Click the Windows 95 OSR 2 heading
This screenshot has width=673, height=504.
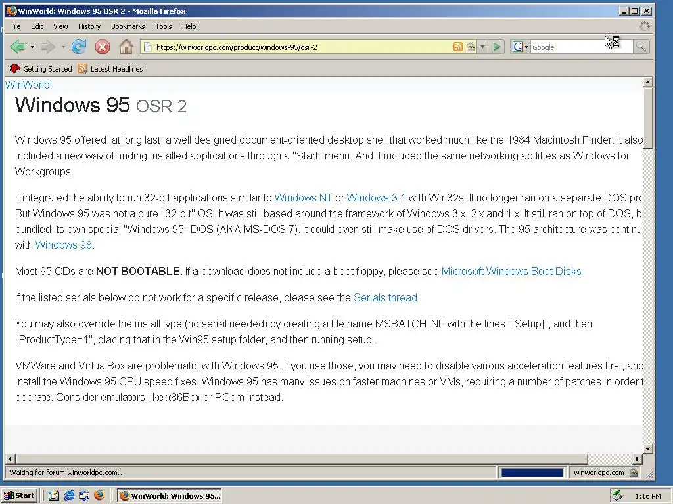coord(101,105)
